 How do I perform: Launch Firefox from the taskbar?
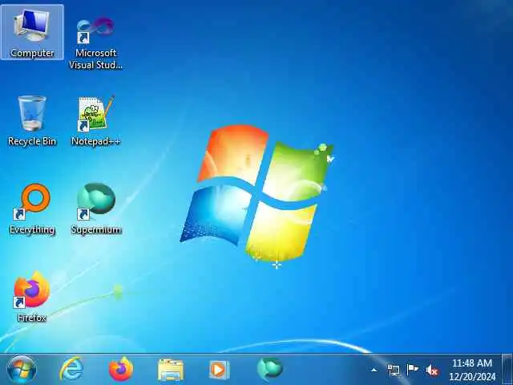pyautogui.click(x=121, y=370)
